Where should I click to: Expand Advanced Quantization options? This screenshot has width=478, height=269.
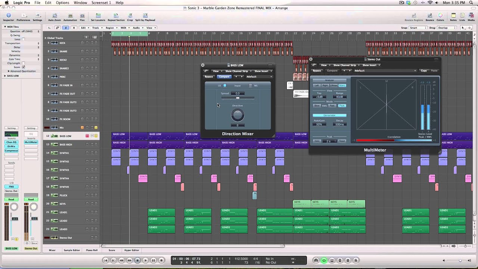coord(9,71)
